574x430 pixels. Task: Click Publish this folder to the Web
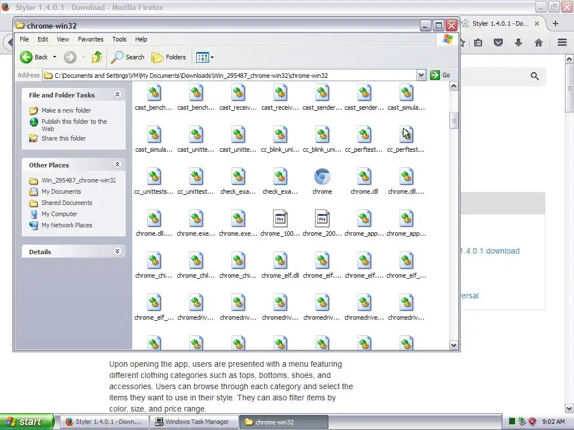pyautogui.click(x=74, y=125)
